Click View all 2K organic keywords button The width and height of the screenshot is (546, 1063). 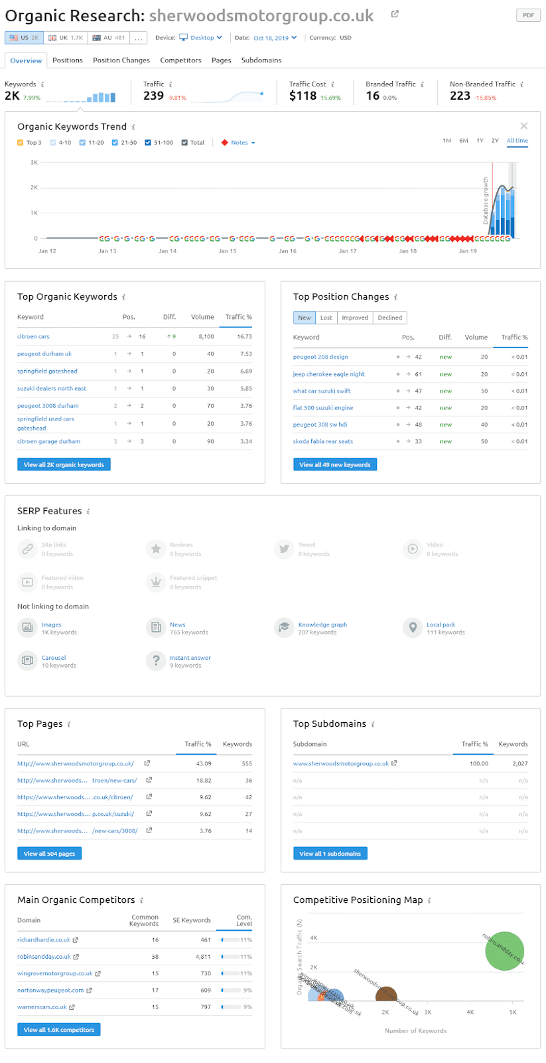[64, 464]
